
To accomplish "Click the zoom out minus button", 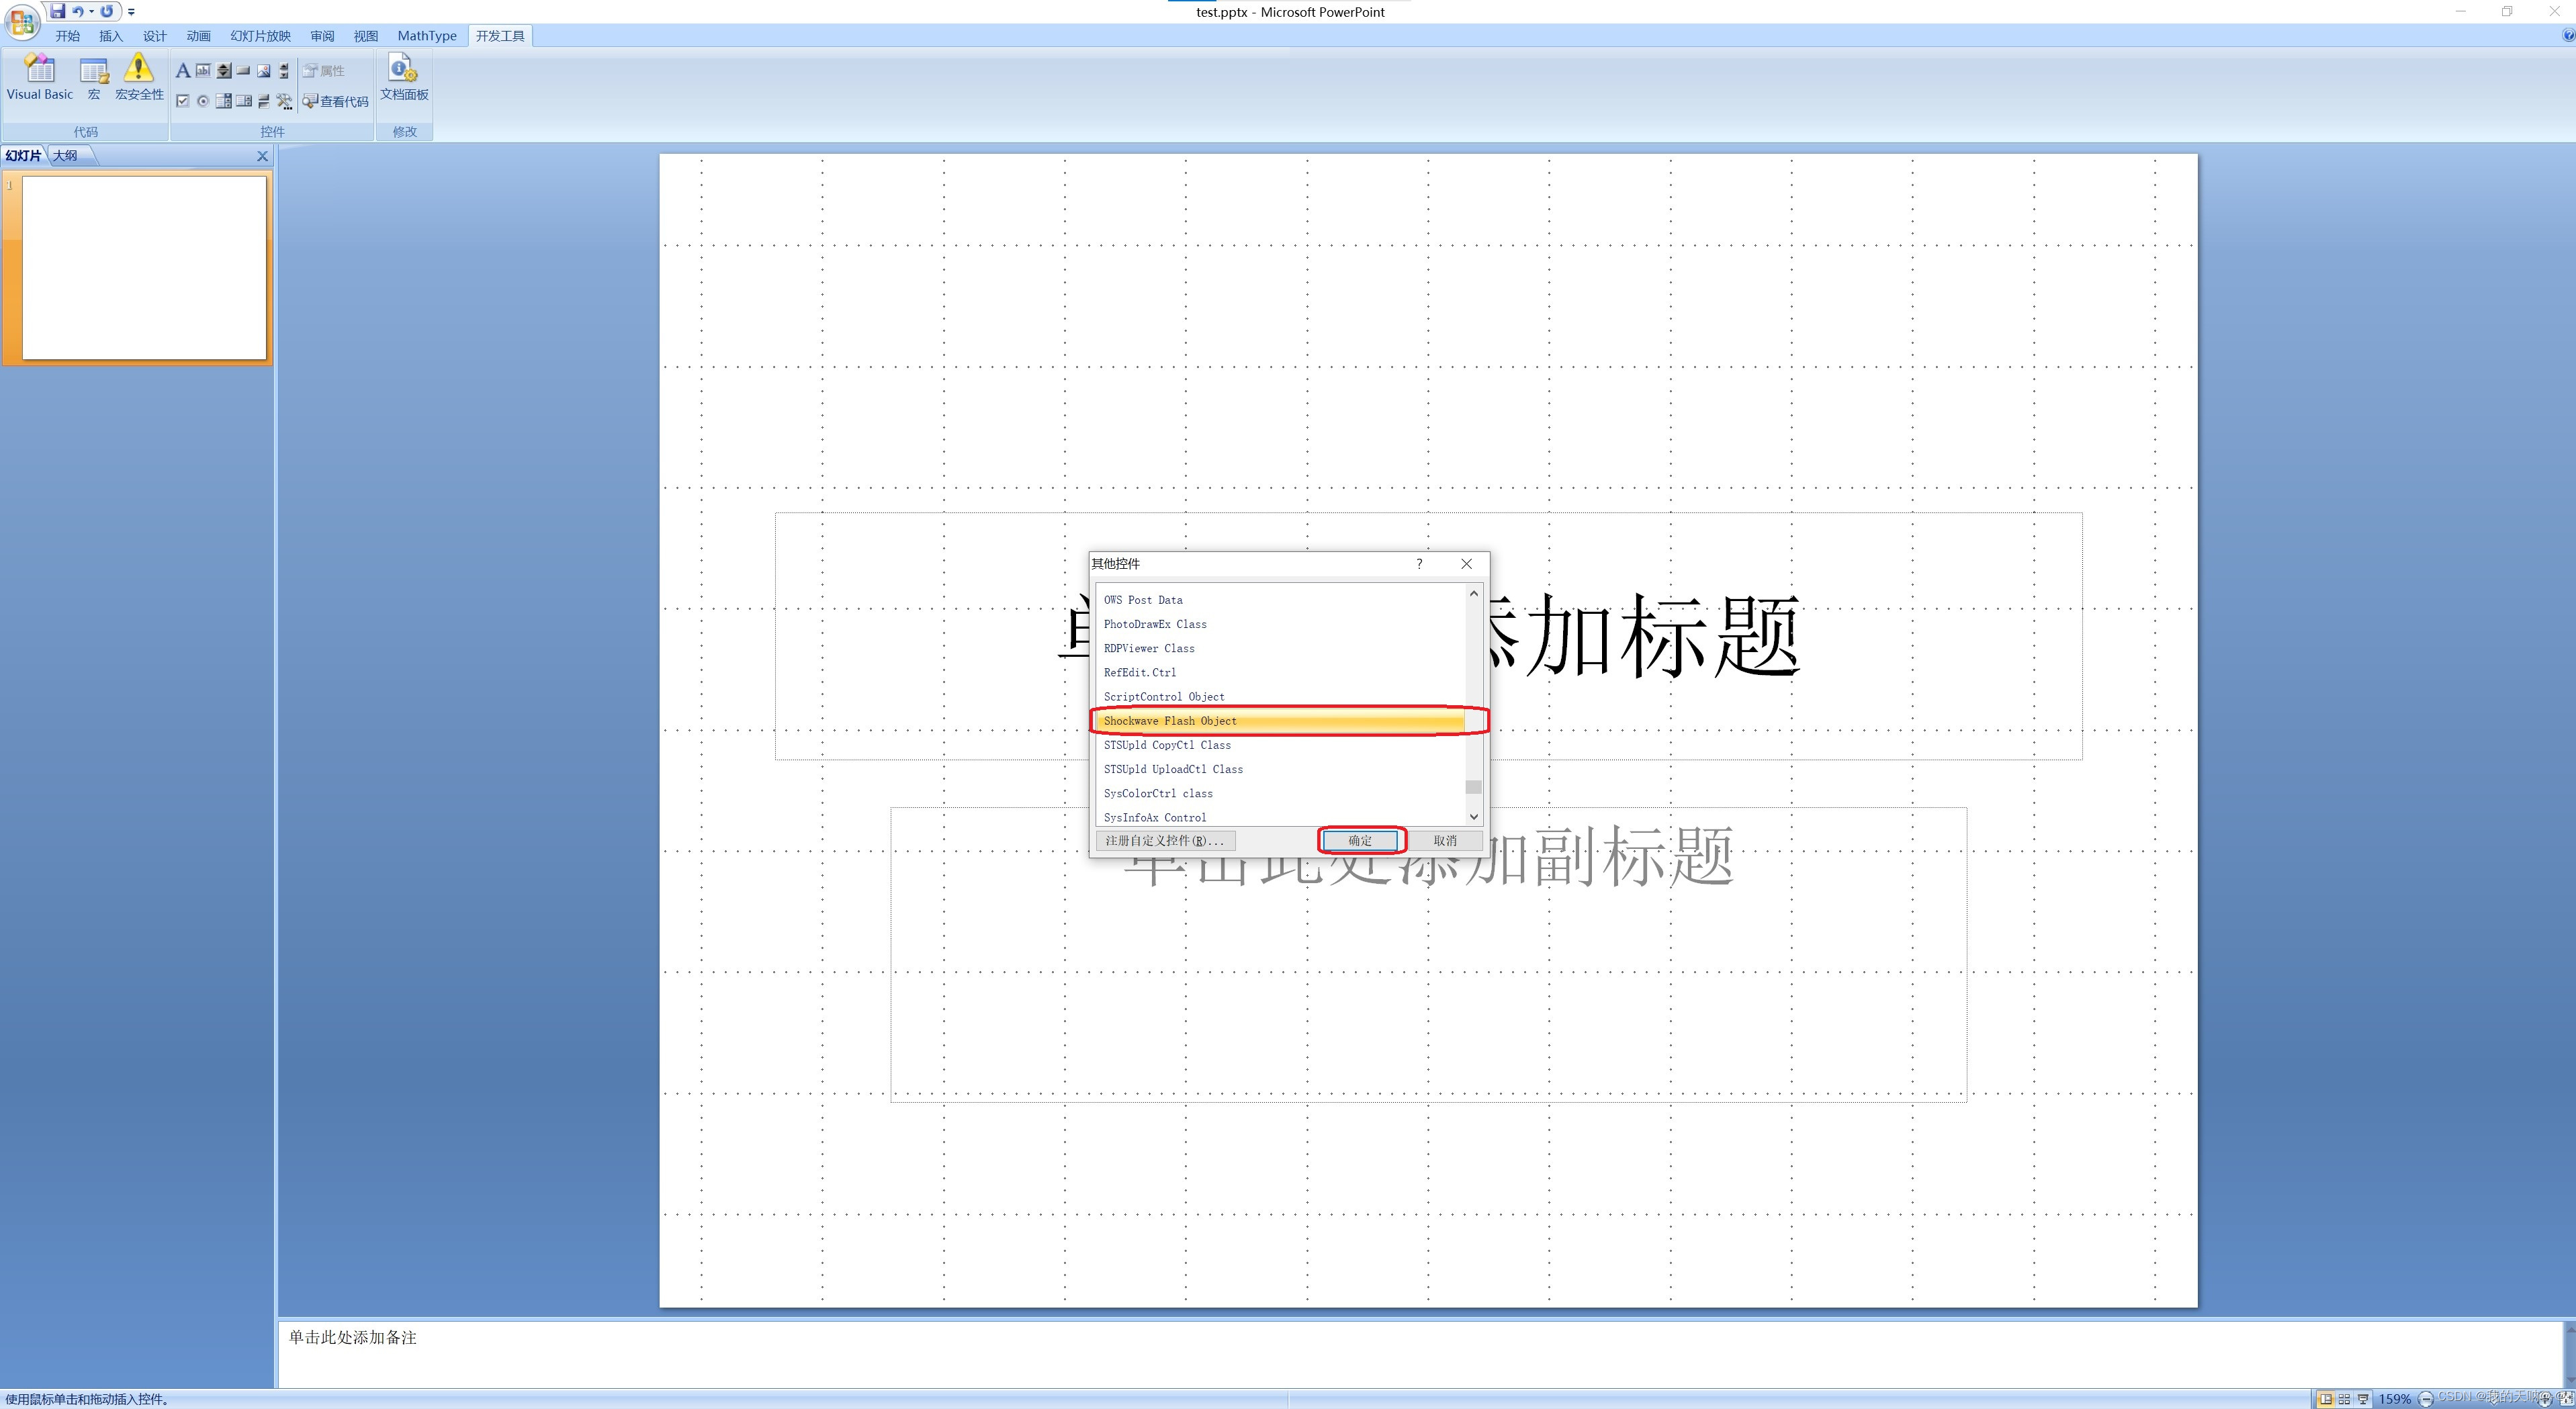I will (2425, 1399).
